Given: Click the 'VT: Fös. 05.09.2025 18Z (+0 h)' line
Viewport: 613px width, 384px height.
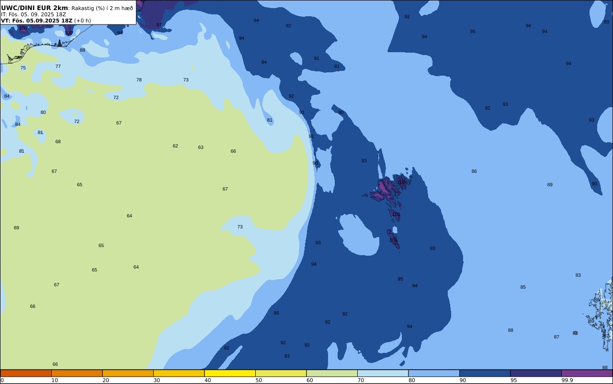Looking at the screenshot, I should click(46, 21).
